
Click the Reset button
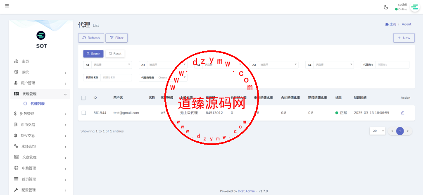click(x=115, y=54)
